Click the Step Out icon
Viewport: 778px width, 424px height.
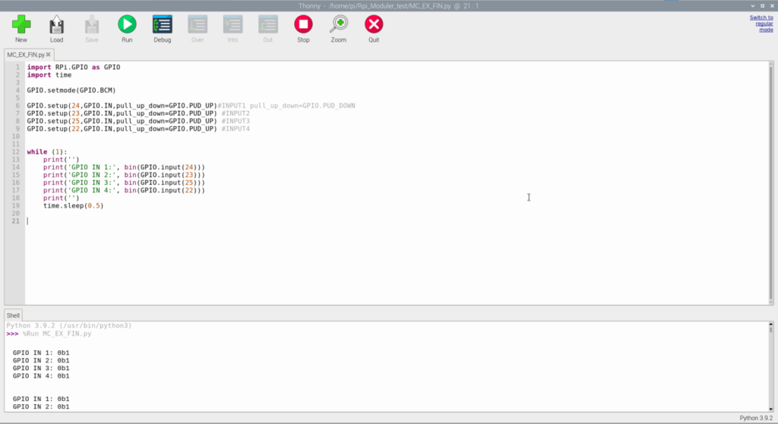tap(267, 25)
